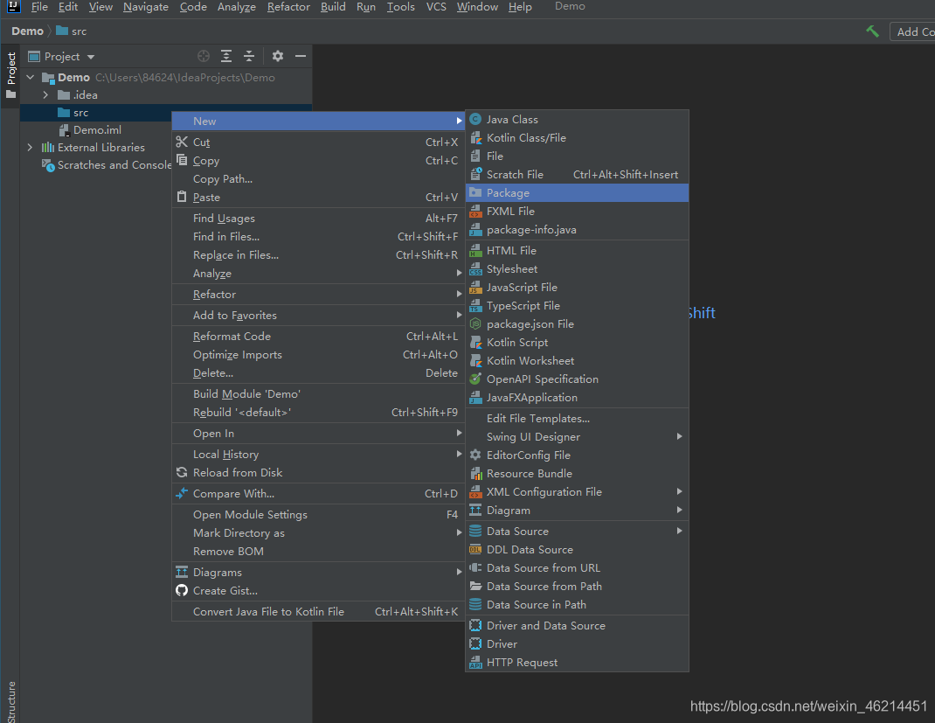Choose Open Module Settings

(x=318, y=514)
